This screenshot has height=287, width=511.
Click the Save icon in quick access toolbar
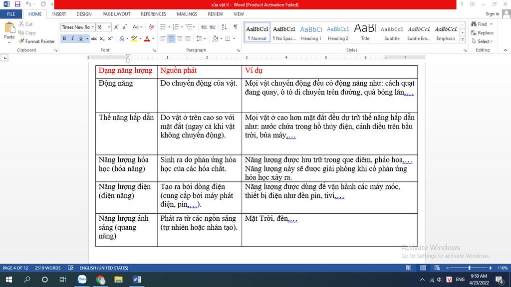[17, 4]
